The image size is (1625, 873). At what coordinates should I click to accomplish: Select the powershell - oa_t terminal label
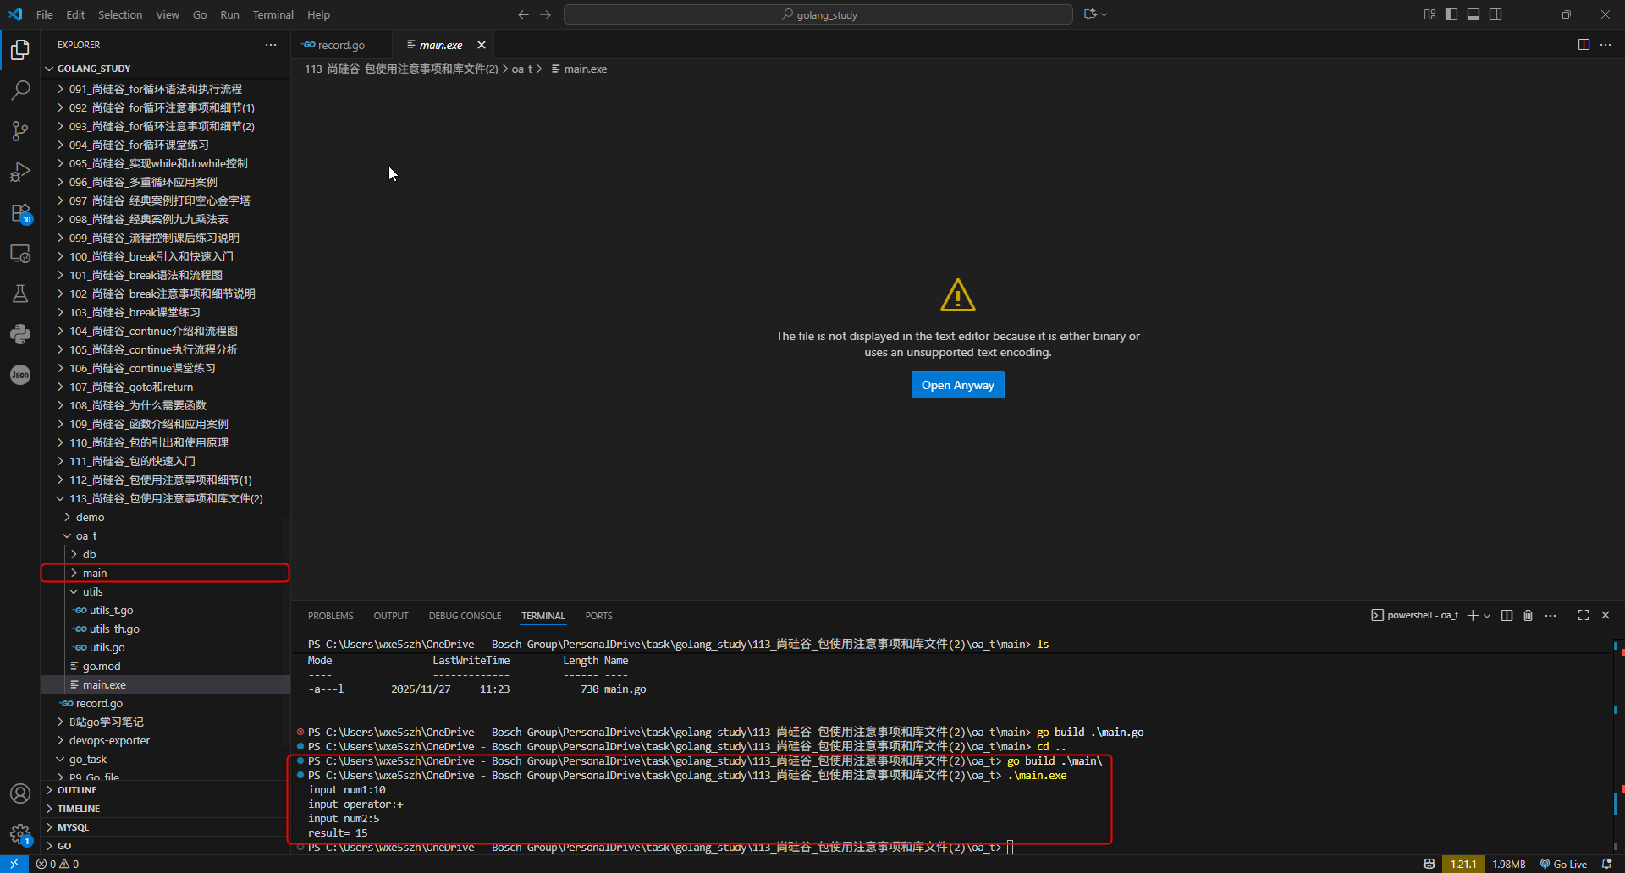(1415, 615)
